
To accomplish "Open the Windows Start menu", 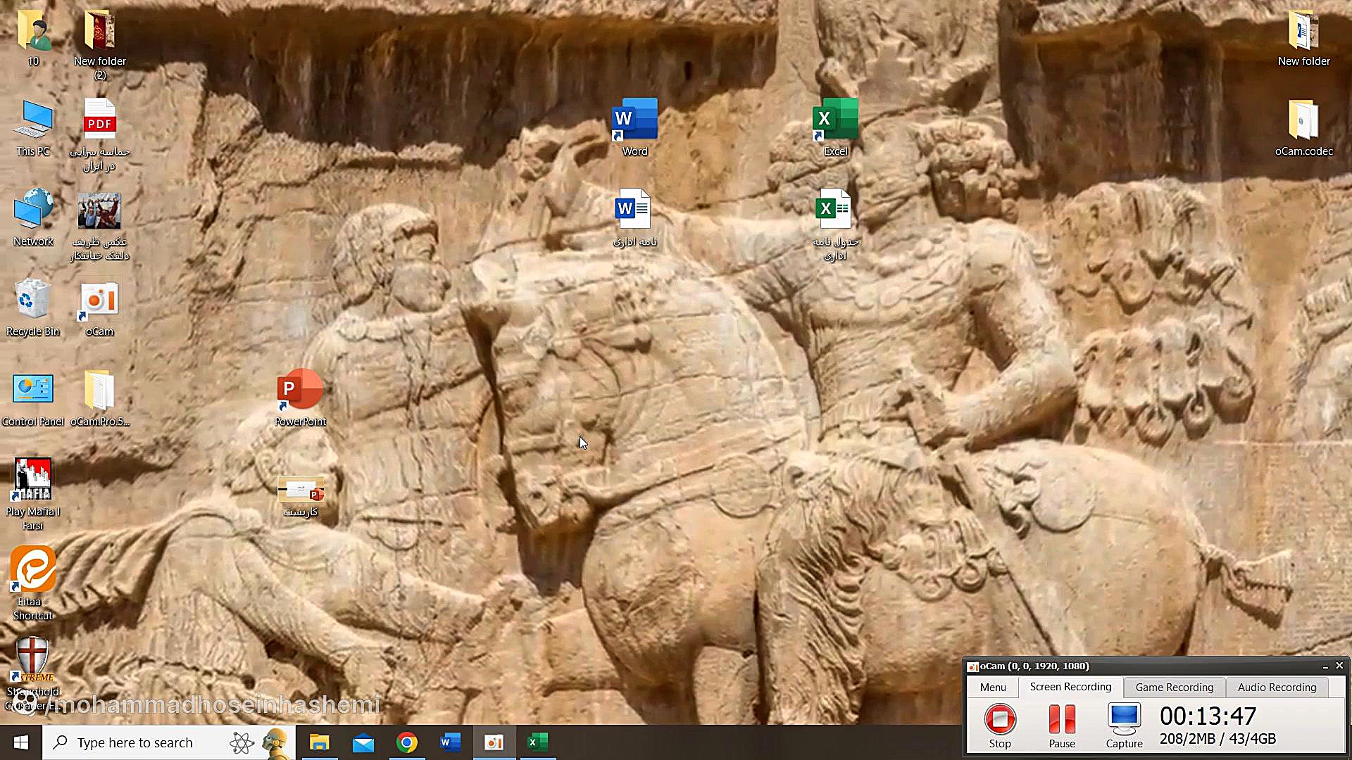I will point(21,742).
